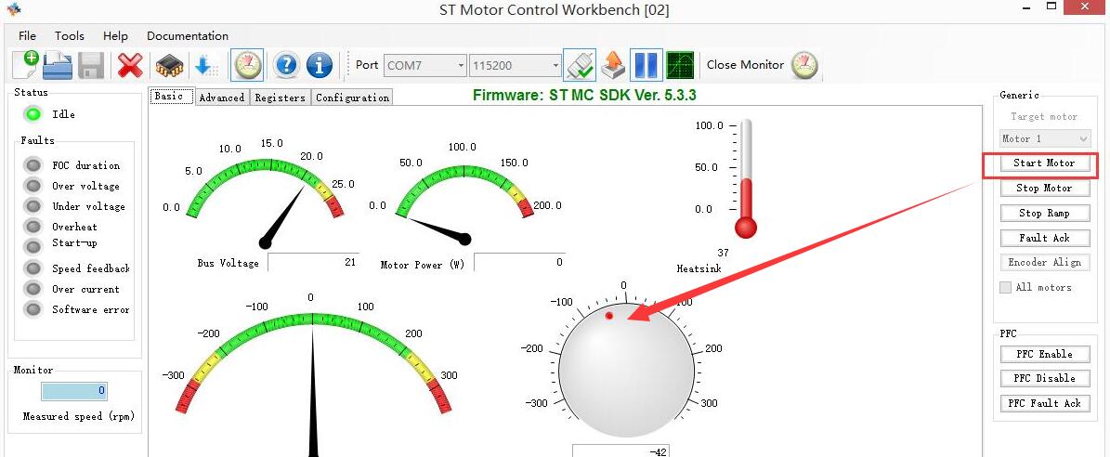Open the Motor 1 target motor dropdown

(x=1045, y=138)
